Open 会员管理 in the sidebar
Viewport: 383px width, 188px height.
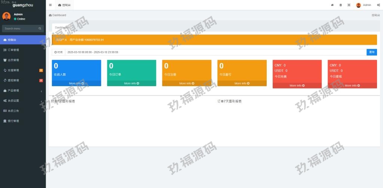tap(13, 60)
